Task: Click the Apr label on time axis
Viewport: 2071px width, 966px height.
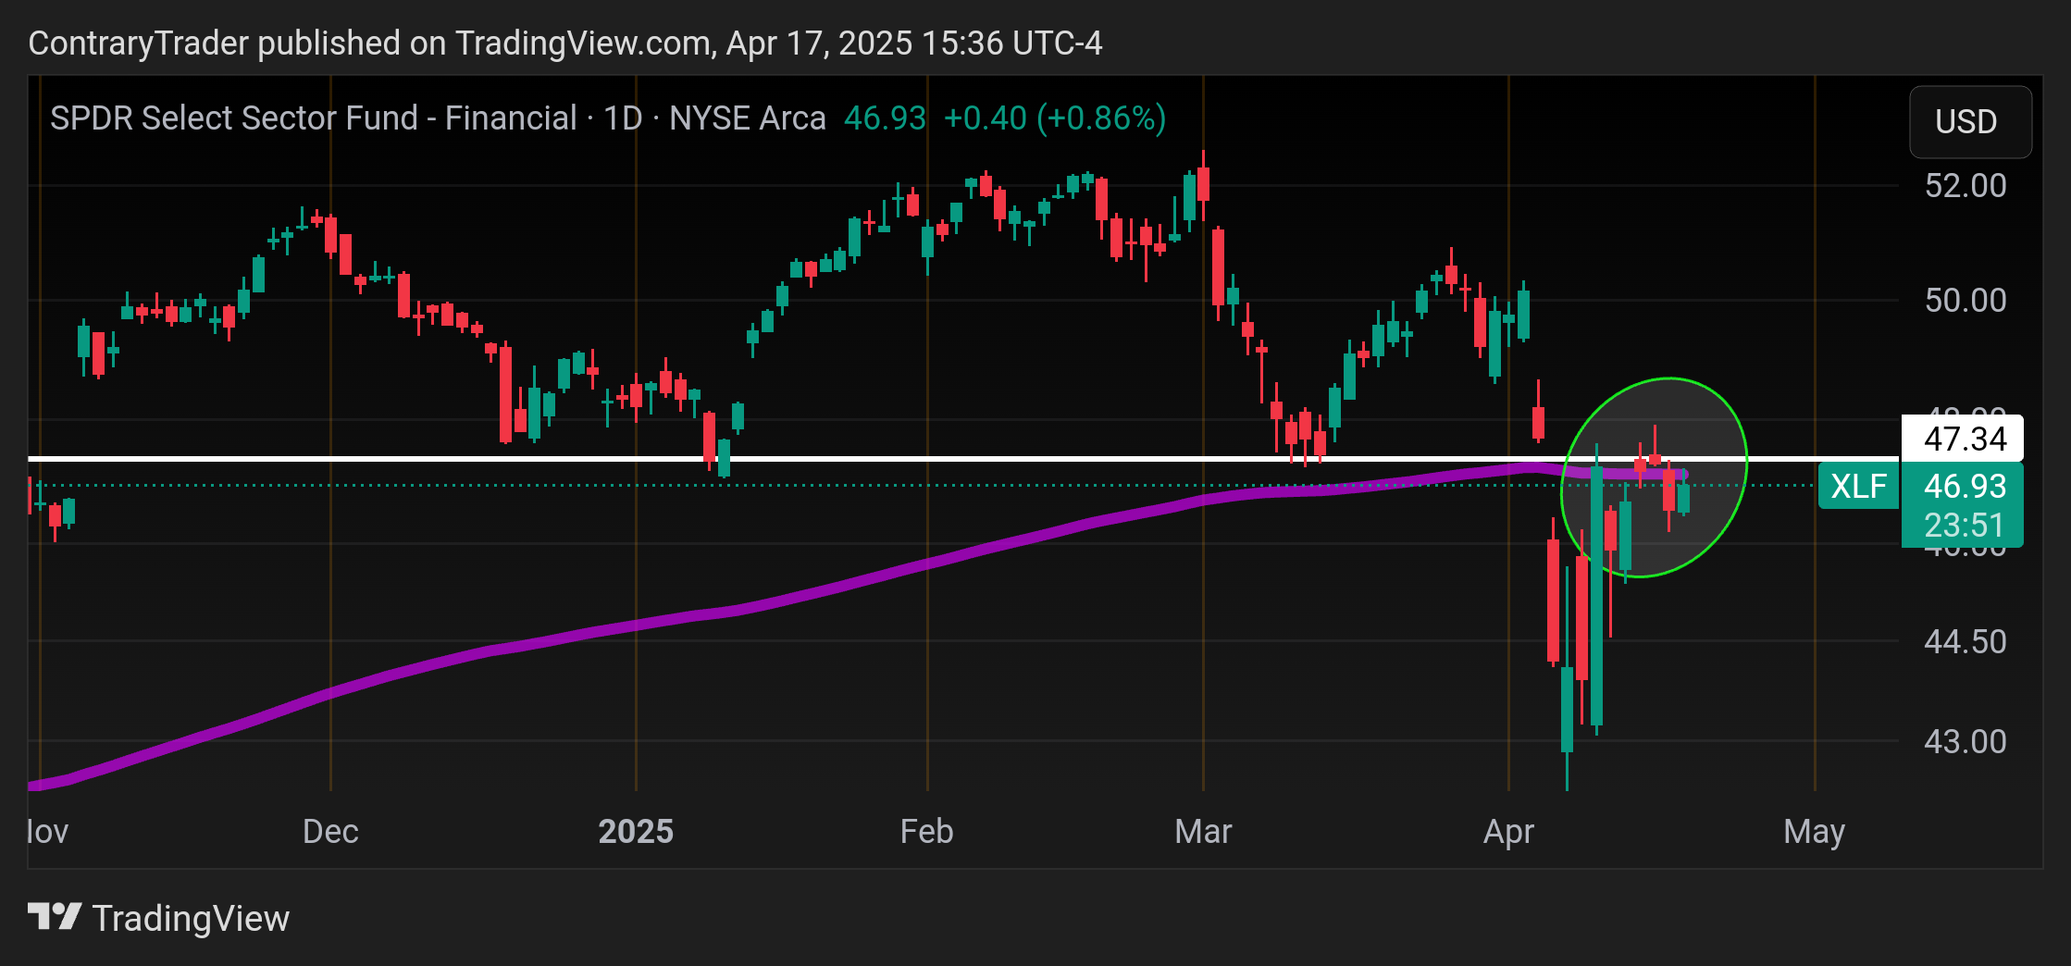Action: tap(1508, 832)
